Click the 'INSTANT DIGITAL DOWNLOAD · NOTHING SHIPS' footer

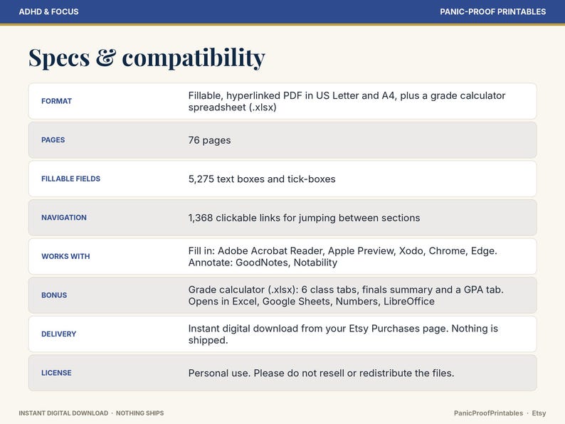[x=91, y=413]
